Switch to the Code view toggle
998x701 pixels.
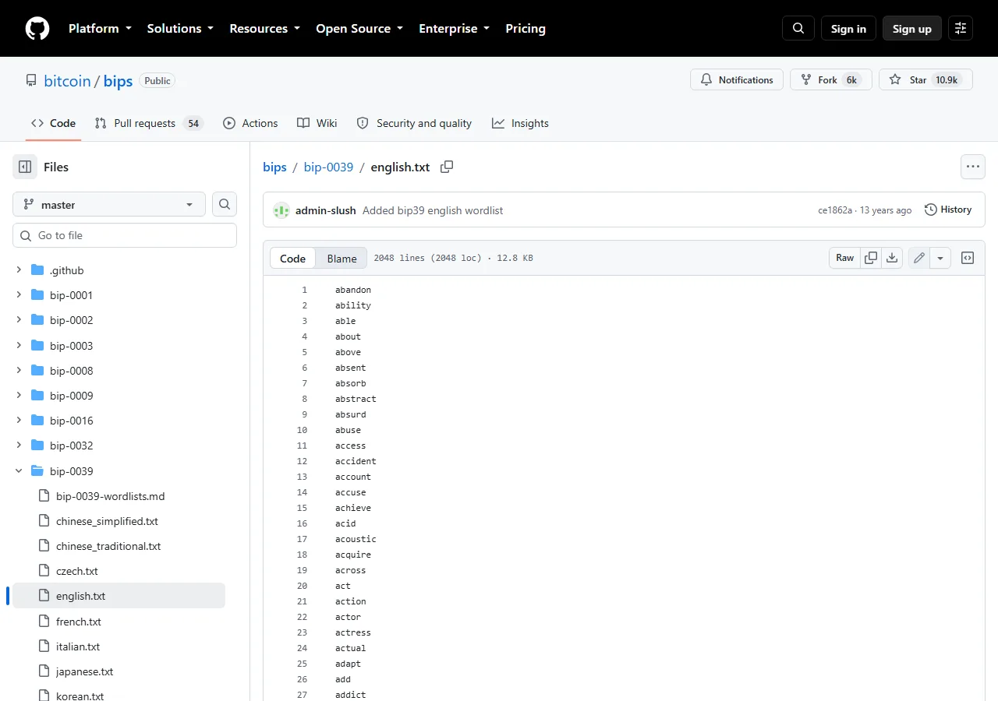(293, 259)
